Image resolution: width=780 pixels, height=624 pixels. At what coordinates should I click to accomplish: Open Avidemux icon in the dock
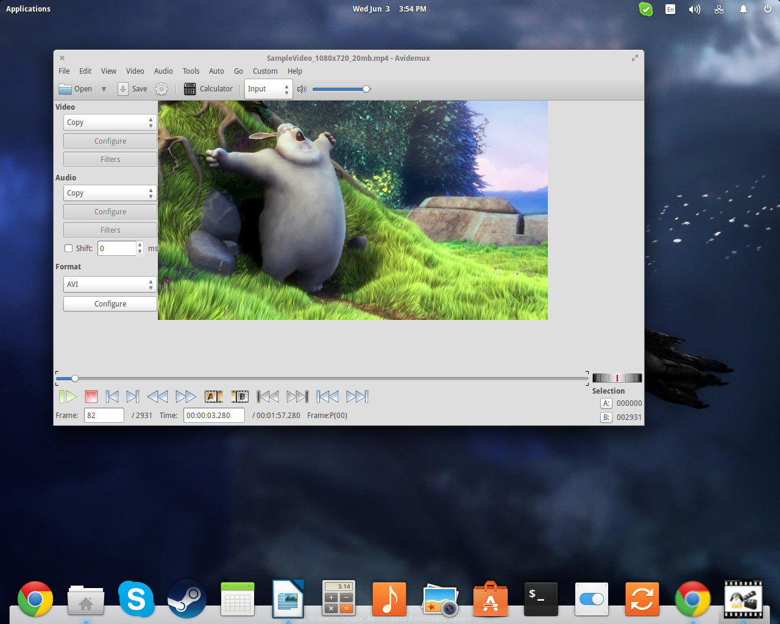tap(743, 598)
